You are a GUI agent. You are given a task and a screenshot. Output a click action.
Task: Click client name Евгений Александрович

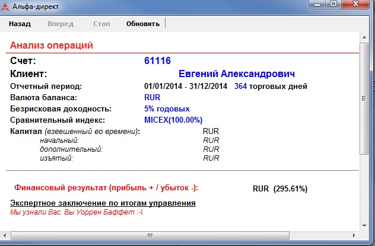(237, 74)
